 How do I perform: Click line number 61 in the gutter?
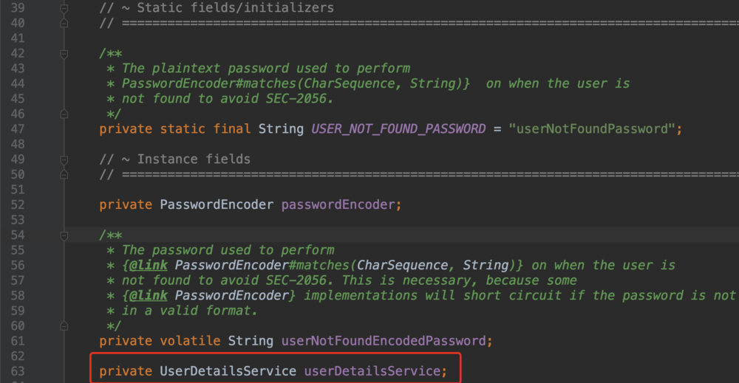tap(17, 341)
